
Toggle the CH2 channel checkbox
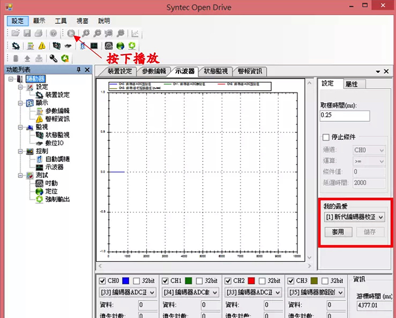[228, 281]
